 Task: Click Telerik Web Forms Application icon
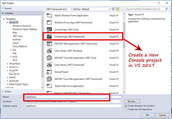click(49, 86)
